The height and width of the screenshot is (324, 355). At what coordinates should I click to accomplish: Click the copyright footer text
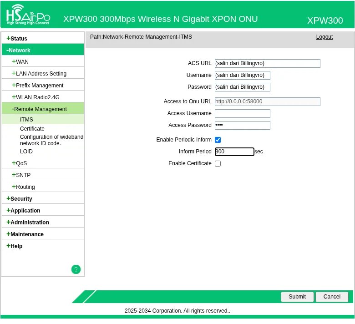(x=177, y=310)
